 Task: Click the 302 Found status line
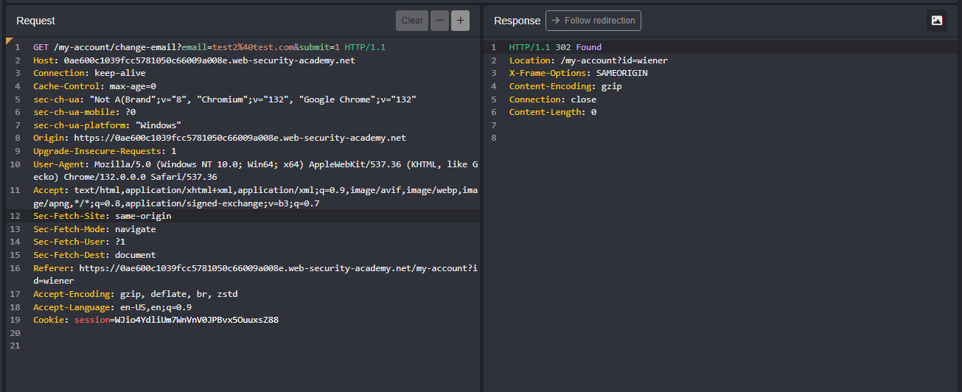point(555,47)
